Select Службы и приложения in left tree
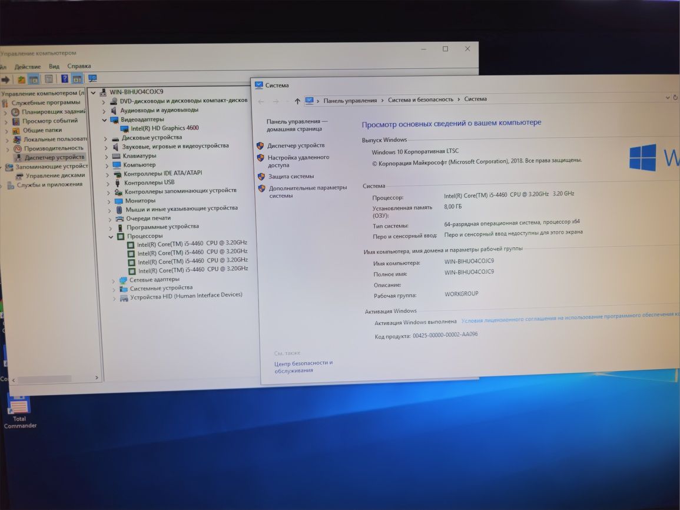 coord(49,185)
